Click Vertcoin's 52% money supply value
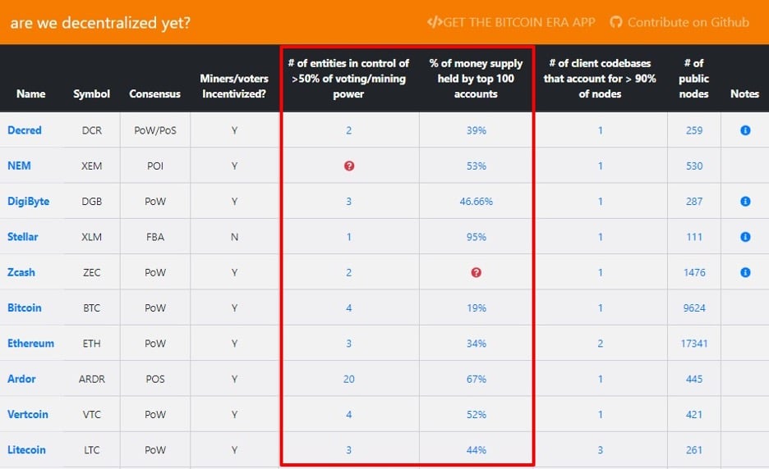Screen dimensions: 769x469 point(476,414)
